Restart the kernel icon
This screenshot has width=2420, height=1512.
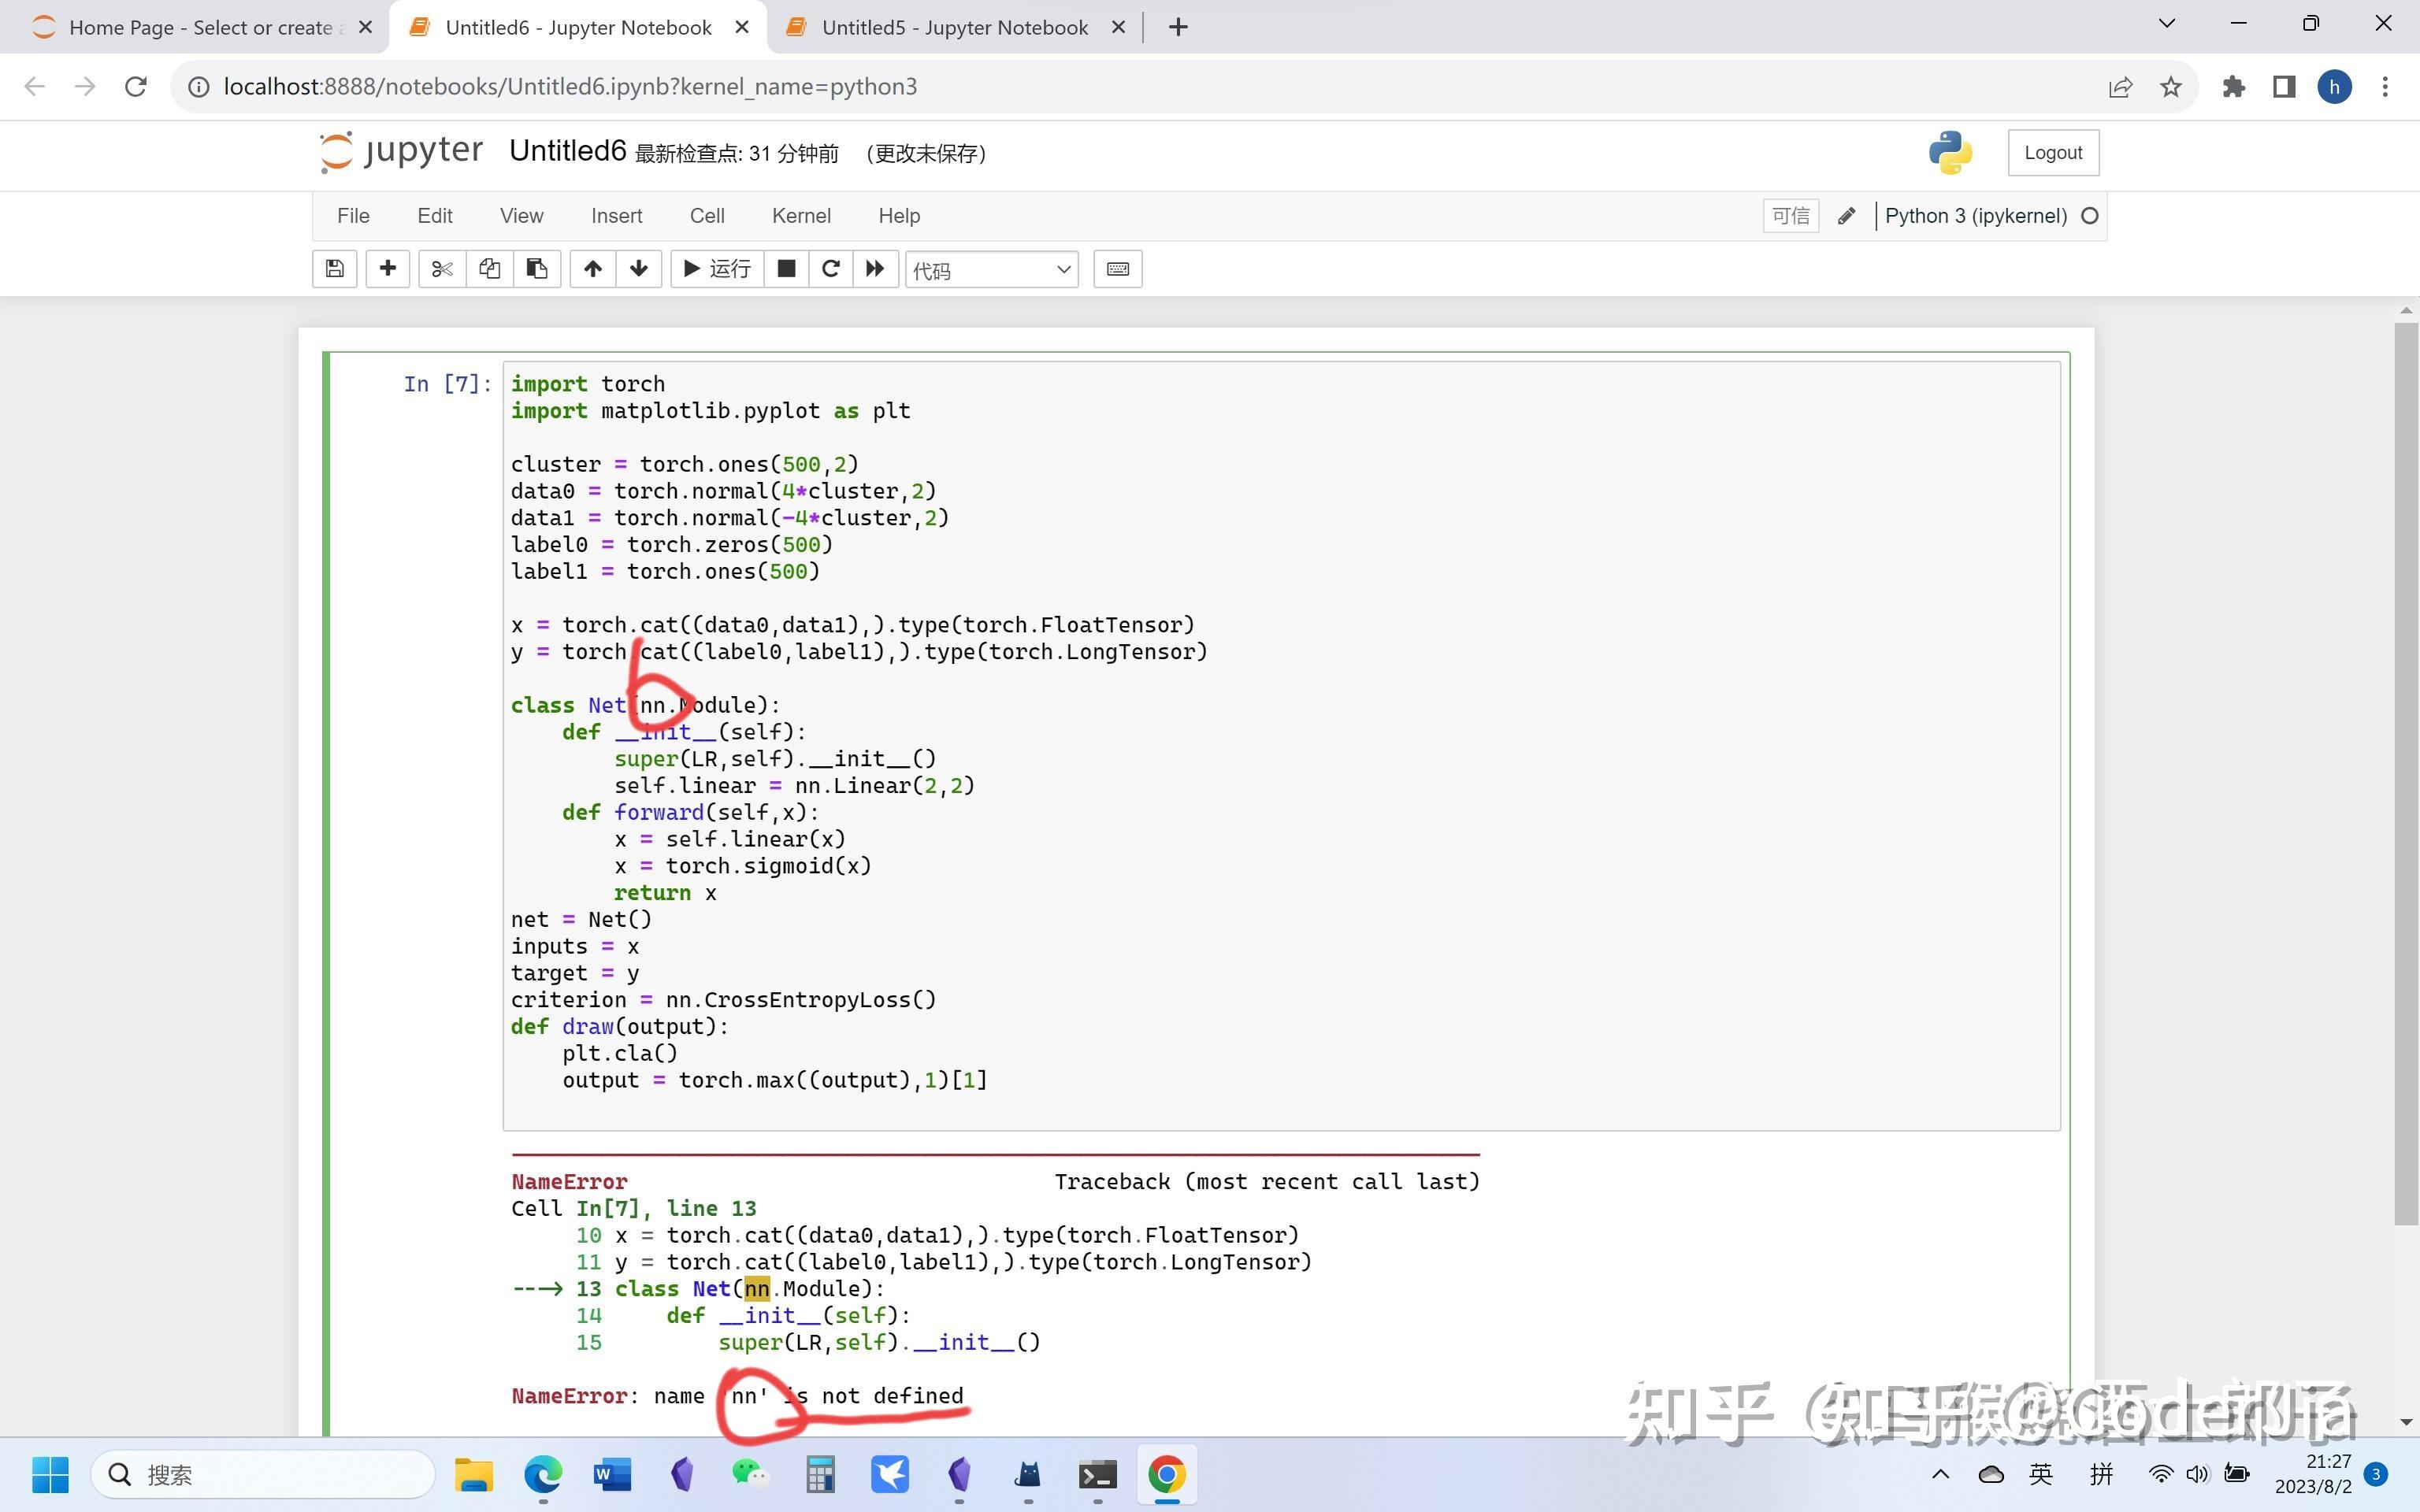[830, 269]
